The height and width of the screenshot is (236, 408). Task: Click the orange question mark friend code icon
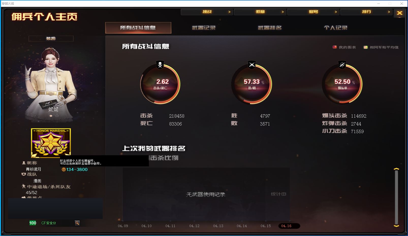point(64,169)
